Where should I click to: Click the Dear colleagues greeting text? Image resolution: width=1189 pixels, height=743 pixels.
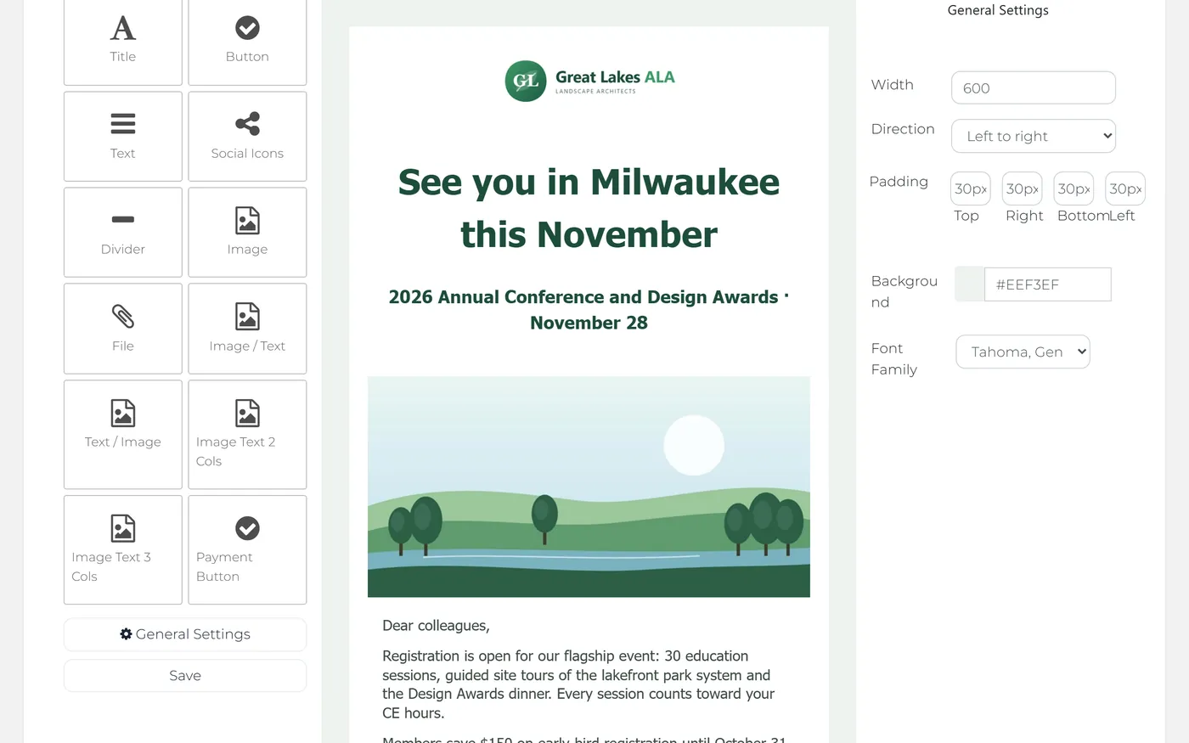tap(437, 626)
